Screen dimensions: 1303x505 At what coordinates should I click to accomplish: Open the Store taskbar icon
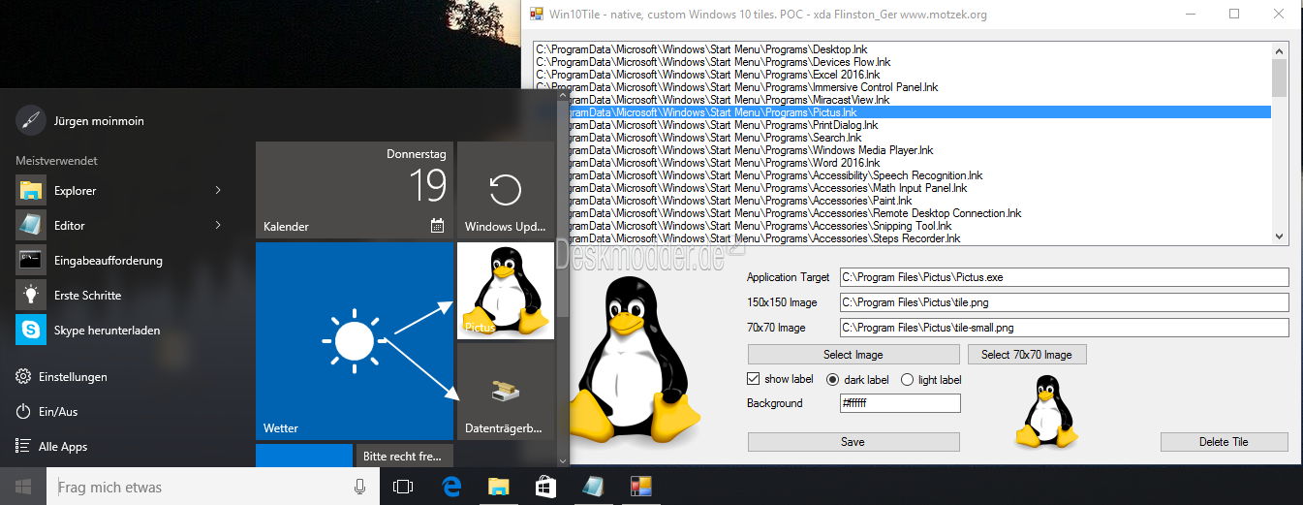545,487
